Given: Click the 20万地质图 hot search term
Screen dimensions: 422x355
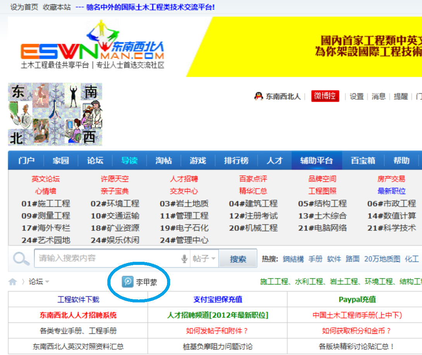Looking at the screenshot, I should coord(382,259).
